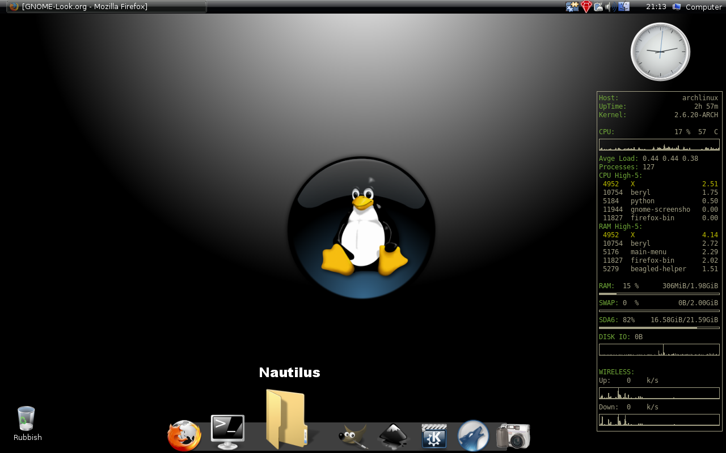Launch Firefox from the dock
This screenshot has width=726, height=453.
point(184,435)
